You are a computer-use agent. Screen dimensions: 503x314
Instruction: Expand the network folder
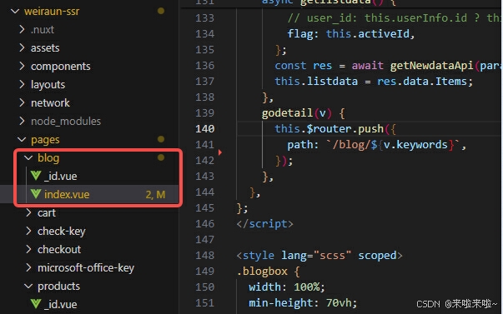tap(22, 102)
